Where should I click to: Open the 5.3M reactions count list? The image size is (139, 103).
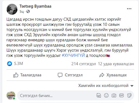coord(19,64)
